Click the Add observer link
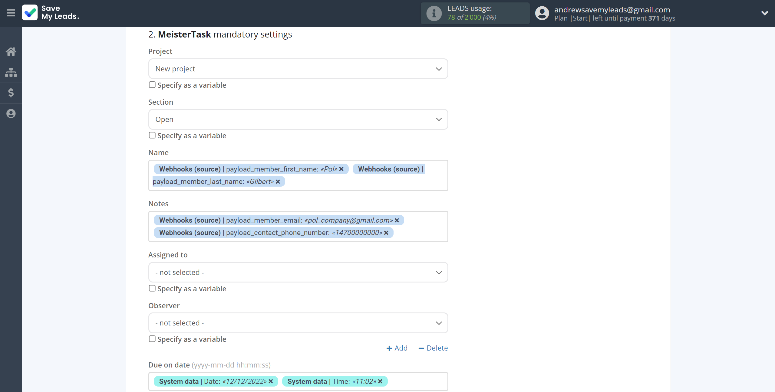Viewport: 775px width, 392px height. [397, 348]
